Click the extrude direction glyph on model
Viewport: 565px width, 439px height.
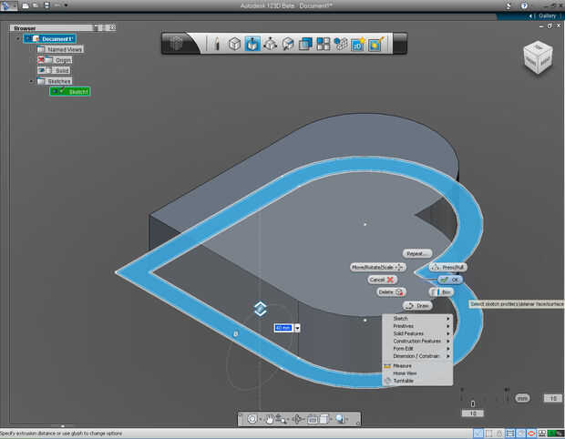pyautogui.click(x=260, y=310)
